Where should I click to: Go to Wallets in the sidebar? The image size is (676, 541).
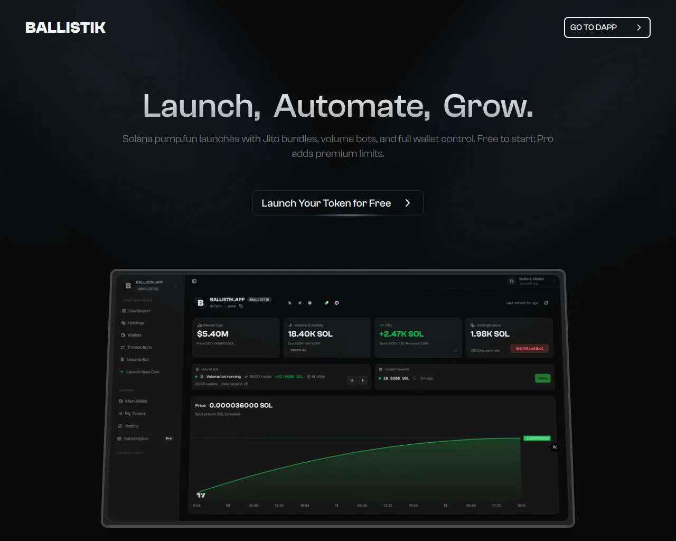(132, 335)
